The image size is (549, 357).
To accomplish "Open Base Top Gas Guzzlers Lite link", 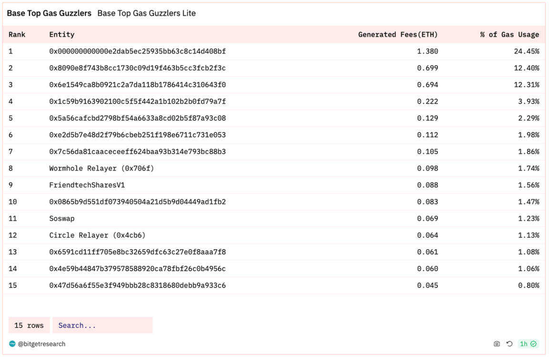I will [146, 13].
